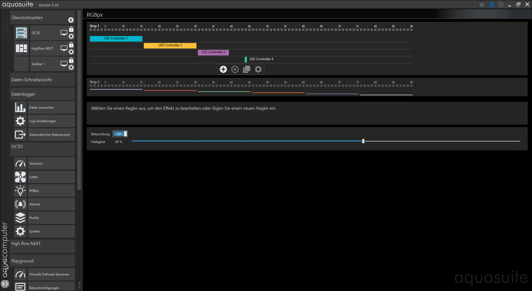Toggle the lock on highflow NEXT page

[71, 45]
